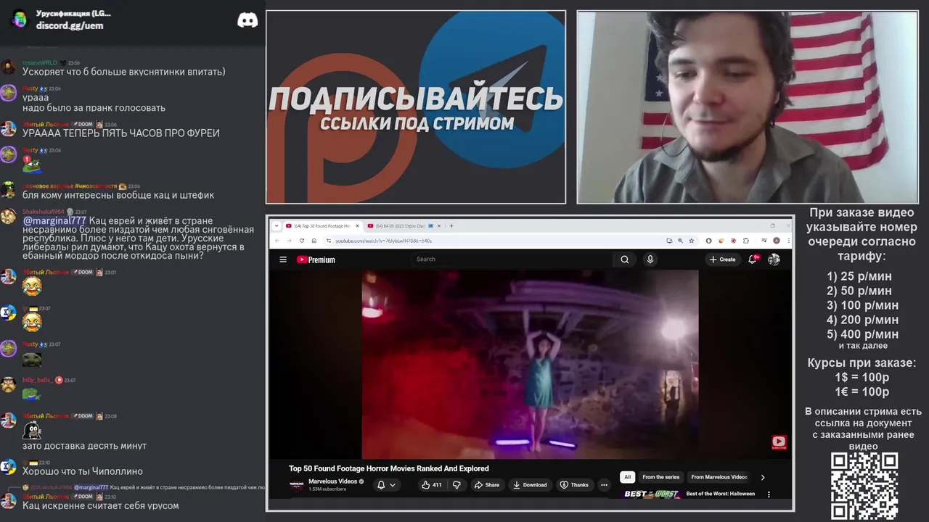
Task: Click the QR code in stream overlay
Action: coord(864,486)
